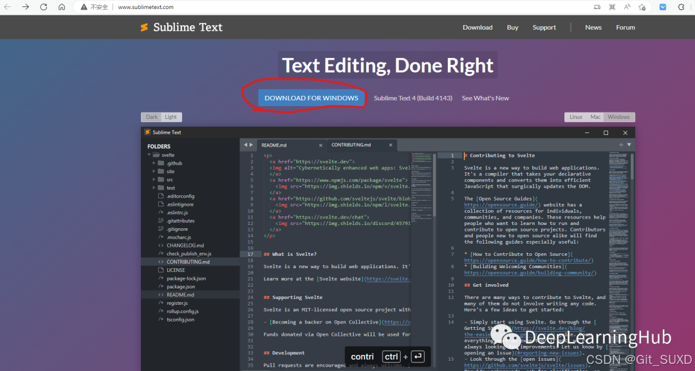The image size is (695, 371).
Task: Close the README.md tab
Action: (x=320, y=145)
